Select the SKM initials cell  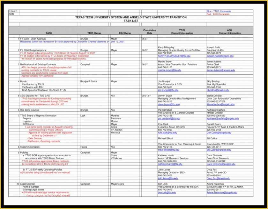pyautogui.click(x=11, y=14)
